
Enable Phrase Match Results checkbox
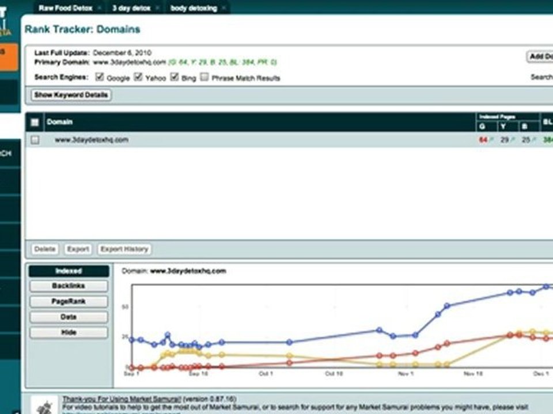click(x=204, y=76)
